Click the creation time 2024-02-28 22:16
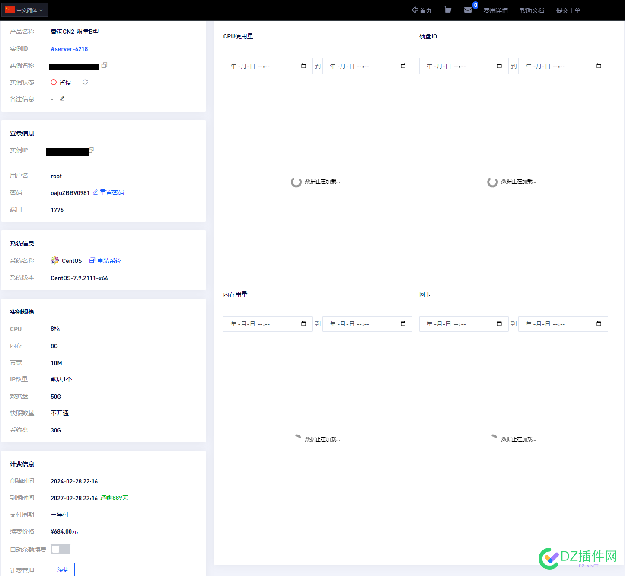 (x=74, y=481)
